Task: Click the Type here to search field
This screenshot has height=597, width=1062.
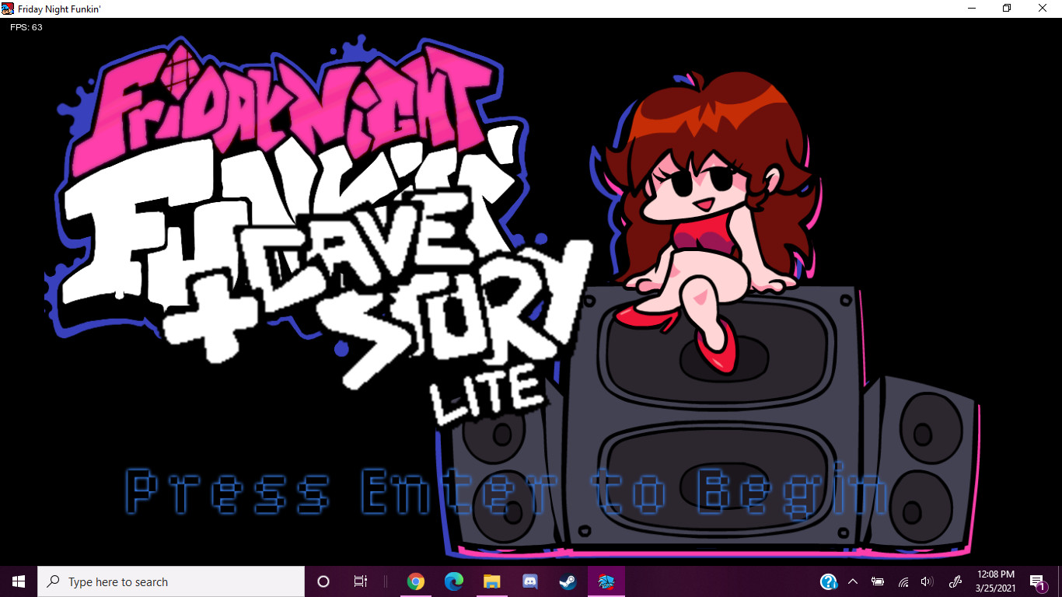Action: 171,581
